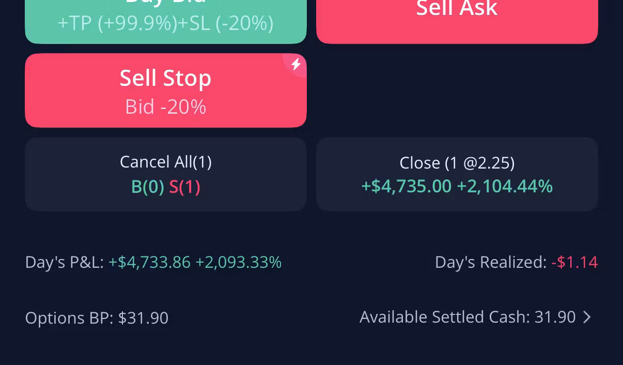Click the +2,104.44% gain percentage
The image size is (623, 365).
[x=505, y=186]
